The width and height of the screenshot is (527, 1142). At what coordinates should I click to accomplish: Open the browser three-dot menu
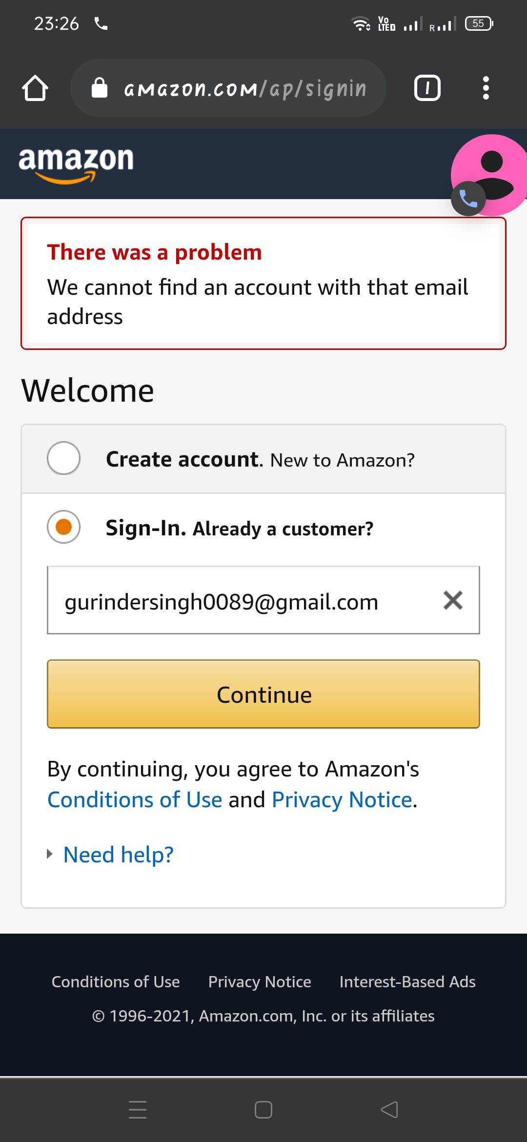point(486,88)
